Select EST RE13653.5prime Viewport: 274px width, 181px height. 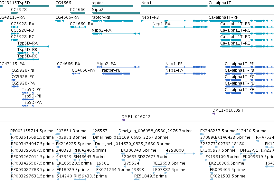click(169, 164)
